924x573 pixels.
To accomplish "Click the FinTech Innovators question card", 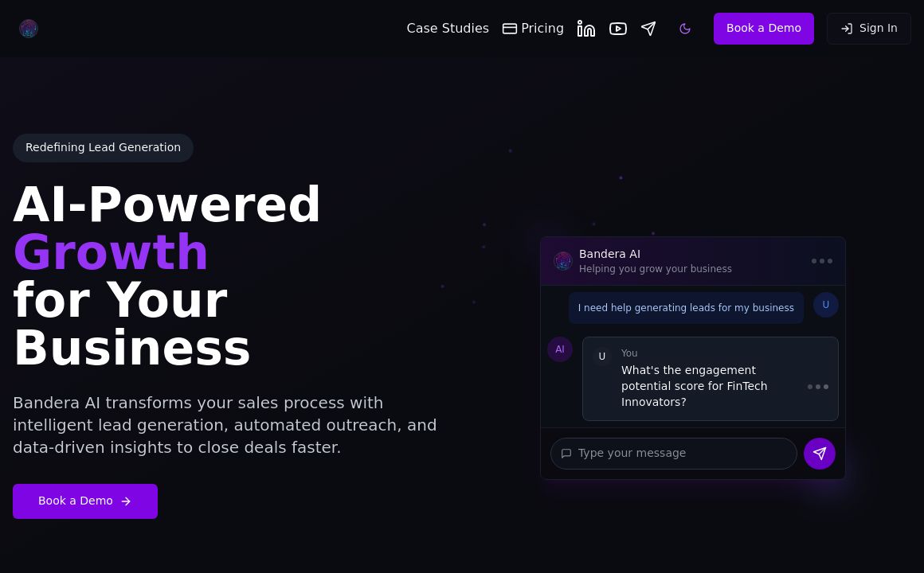I will pyautogui.click(x=701, y=379).
